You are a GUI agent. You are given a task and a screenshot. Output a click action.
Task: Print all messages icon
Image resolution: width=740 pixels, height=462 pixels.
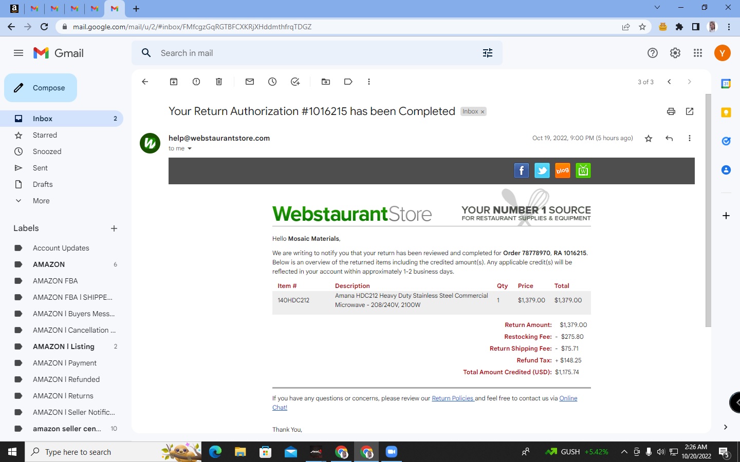coord(671,111)
